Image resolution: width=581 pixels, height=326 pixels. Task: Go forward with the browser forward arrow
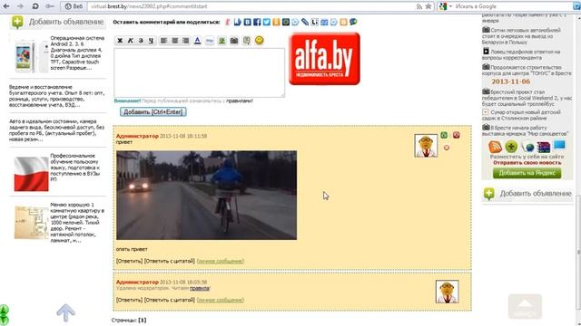tap(20, 6)
